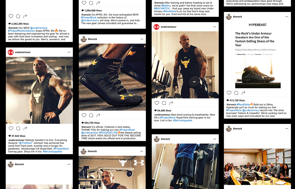Image resolution: width=295 pixels, height=189 pixels.
Task: Open the #ROCKDELTAS hashtag link
Action: point(108,133)
